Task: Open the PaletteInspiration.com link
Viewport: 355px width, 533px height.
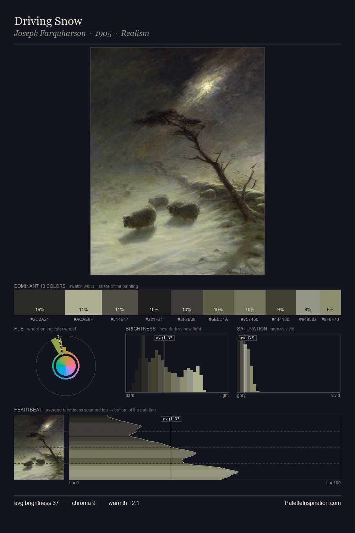Action: 313,503
